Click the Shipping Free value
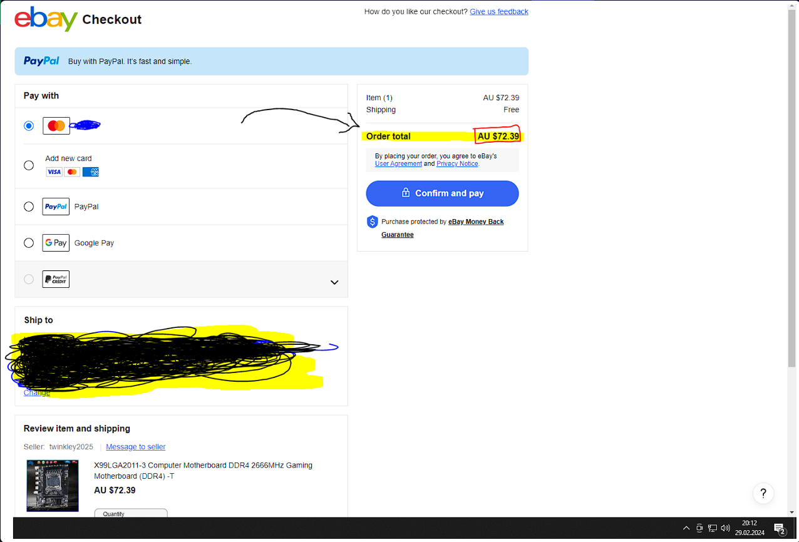The width and height of the screenshot is (799, 542). click(x=512, y=110)
